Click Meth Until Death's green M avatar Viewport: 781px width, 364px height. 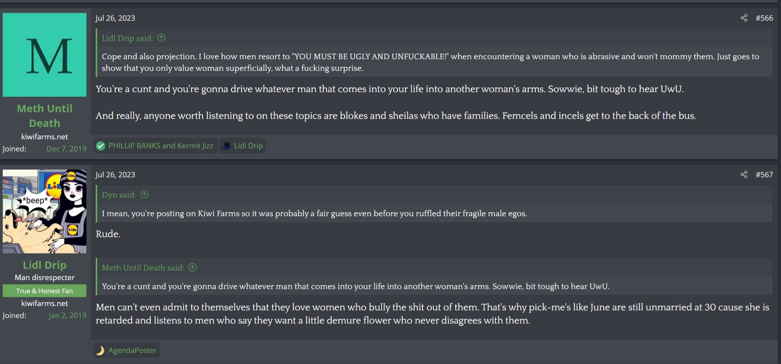44,54
